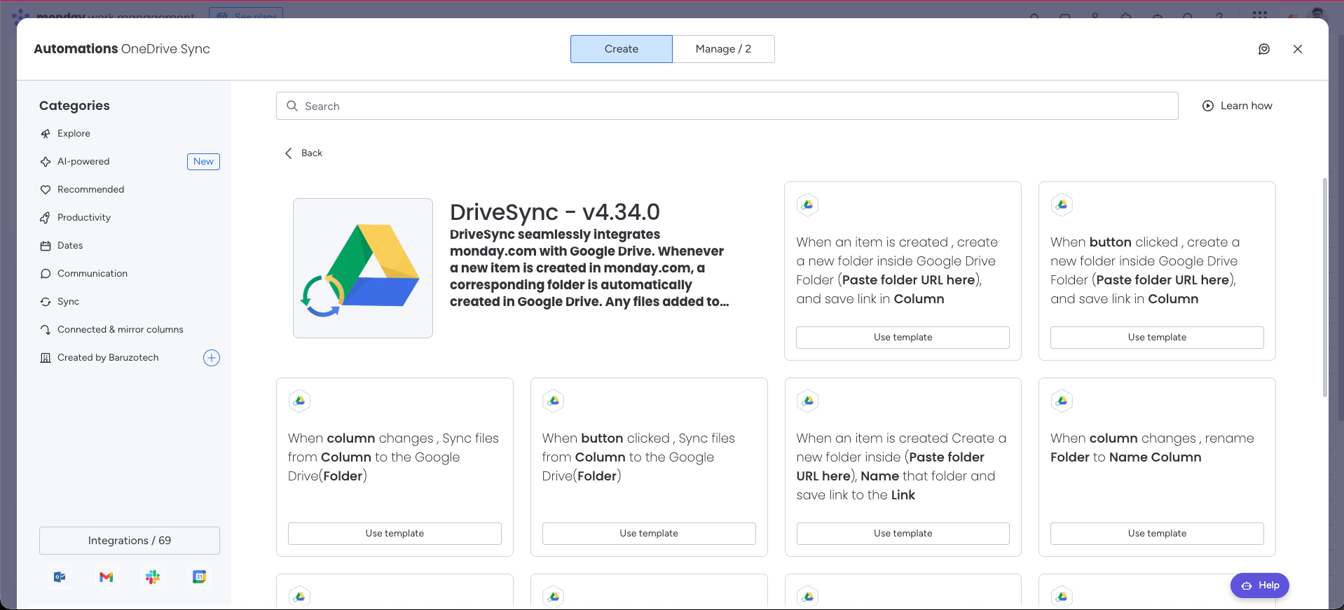The width and height of the screenshot is (1344, 610).
Task: Click Drive icon on button clicked create folder card
Action: click(1062, 205)
